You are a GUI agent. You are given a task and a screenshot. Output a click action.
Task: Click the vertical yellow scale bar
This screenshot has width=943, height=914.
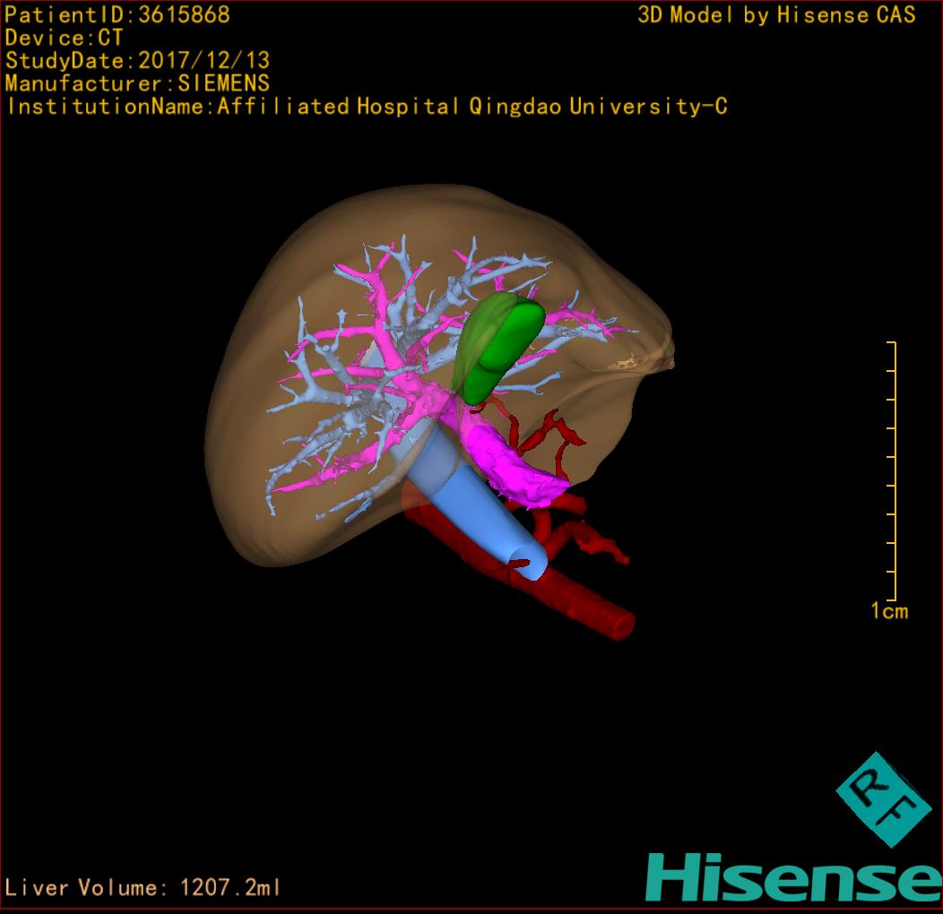point(894,470)
